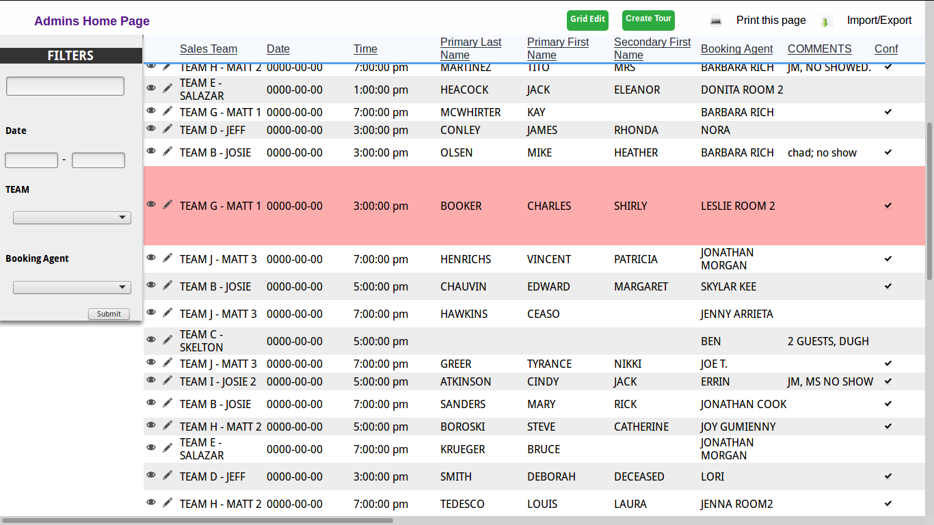Click the edit pencil icon for BOOKER row
This screenshot has height=525, width=934.
(x=168, y=204)
